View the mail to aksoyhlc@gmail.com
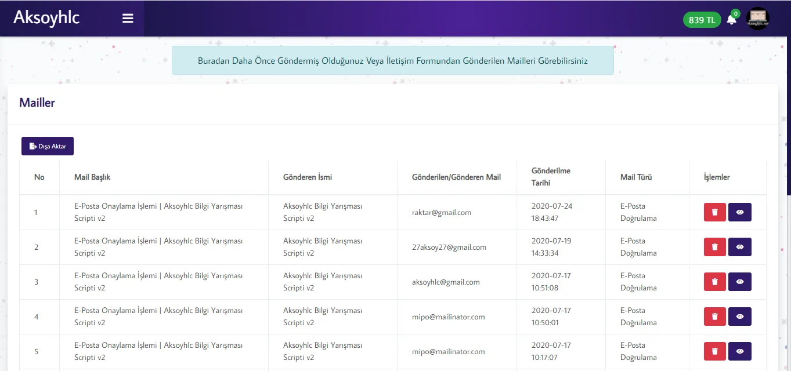The image size is (791, 371). [740, 282]
